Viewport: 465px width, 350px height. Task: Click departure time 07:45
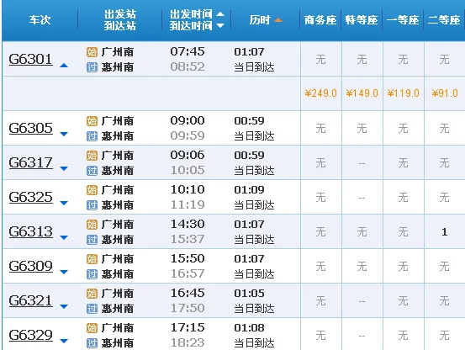(188, 51)
